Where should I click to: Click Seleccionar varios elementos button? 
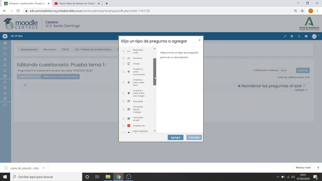[60, 76]
